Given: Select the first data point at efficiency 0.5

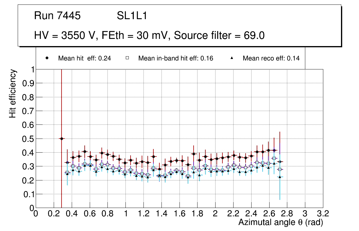Looking at the screenshot, I should click(62, 139).
